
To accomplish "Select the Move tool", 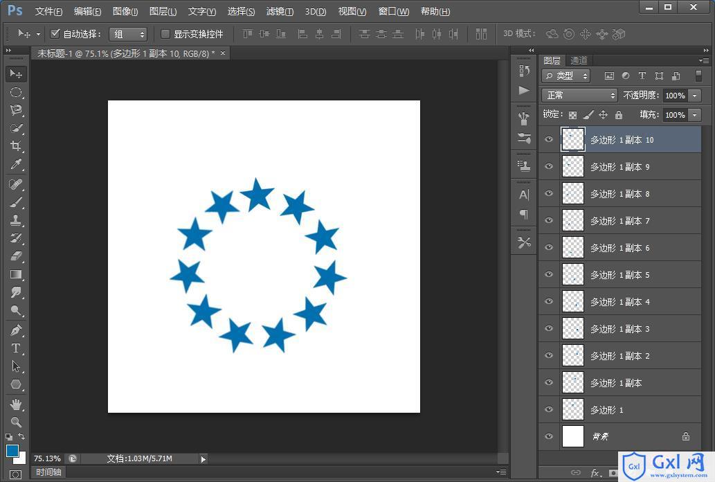I will (16, 73).
